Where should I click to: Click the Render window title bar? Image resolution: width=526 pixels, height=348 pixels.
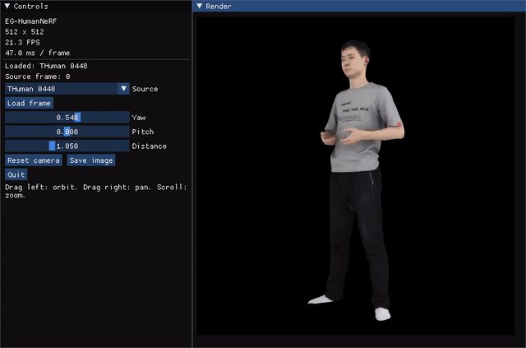359,6
